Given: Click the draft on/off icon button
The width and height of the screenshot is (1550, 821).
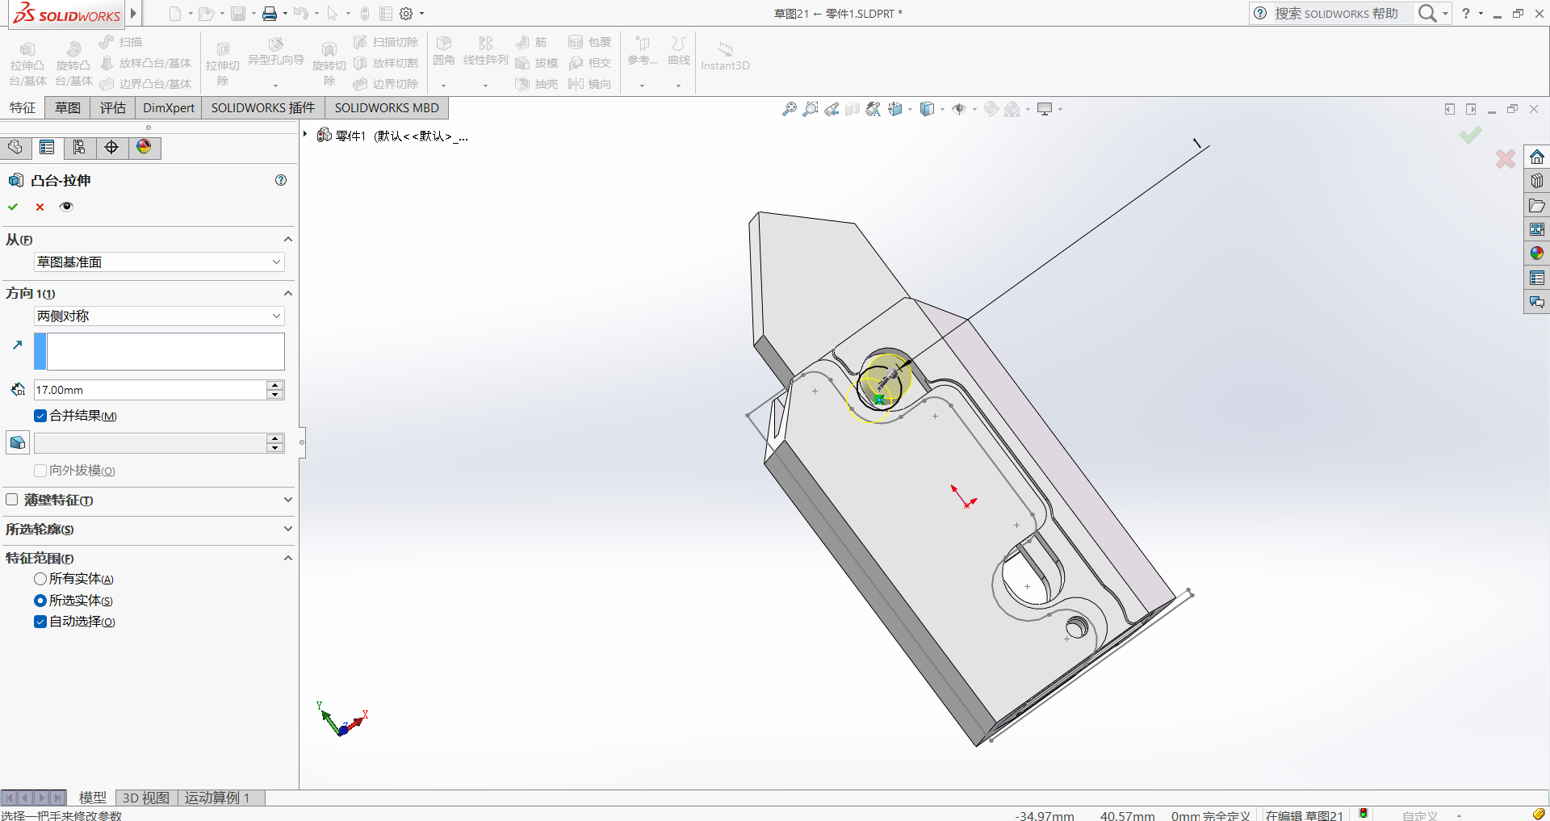Looking at the screenshot, I should pos(17,442).
